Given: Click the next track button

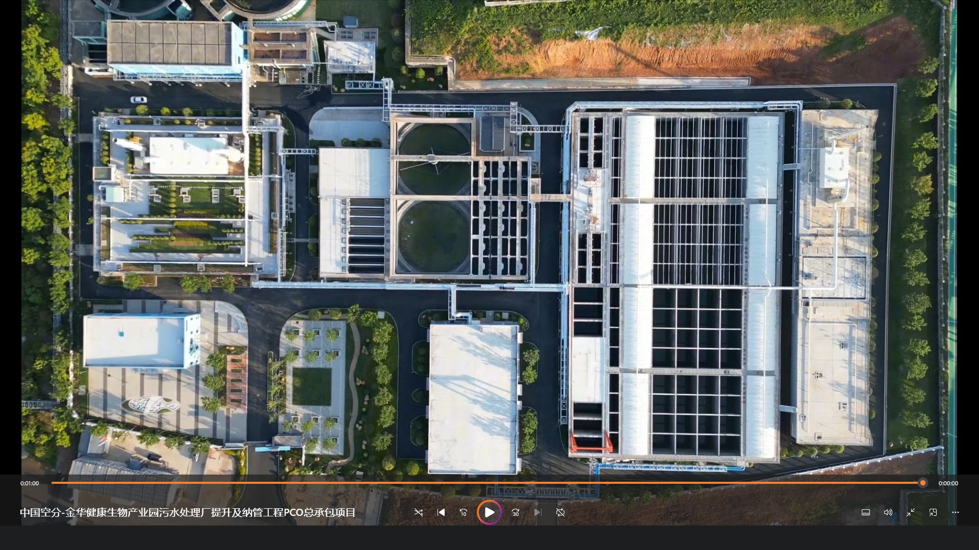Looking at the screenshot, I should (x=538, y=512).
